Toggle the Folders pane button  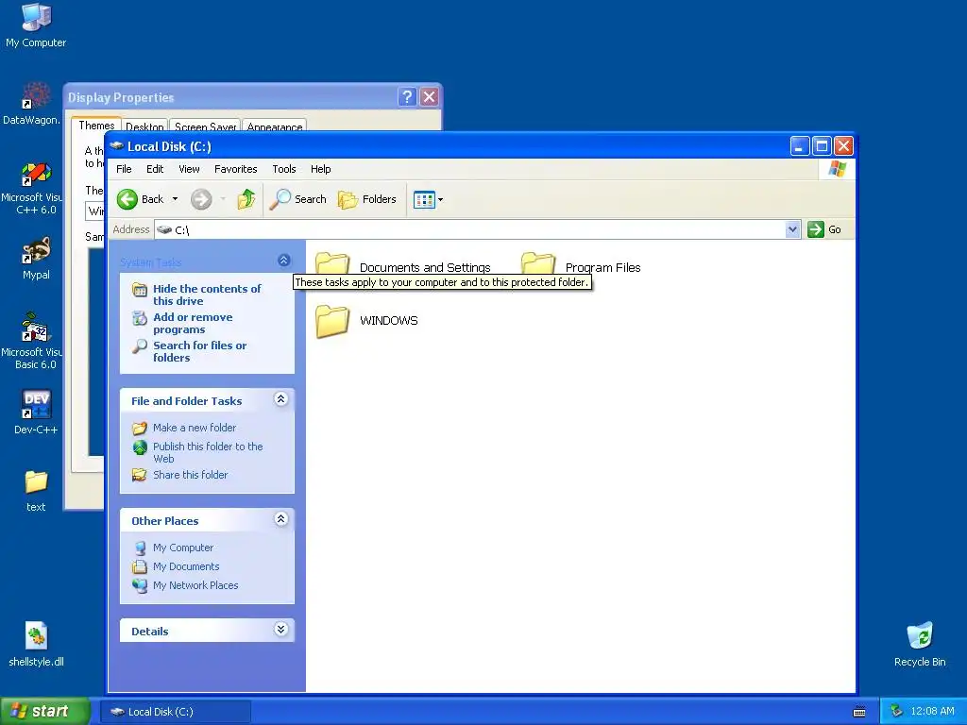[367, 199]
